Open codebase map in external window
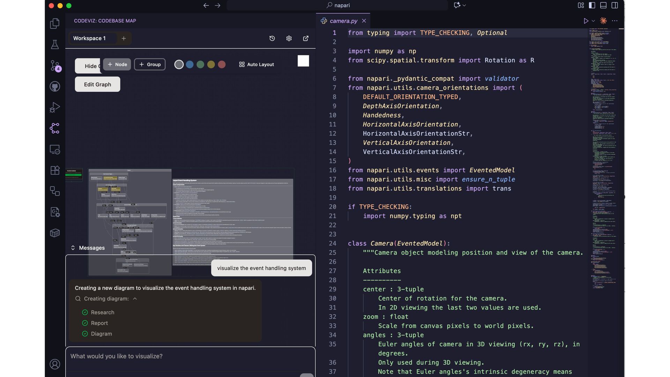The height and width of the screenshot is (377, 670). 306,38
